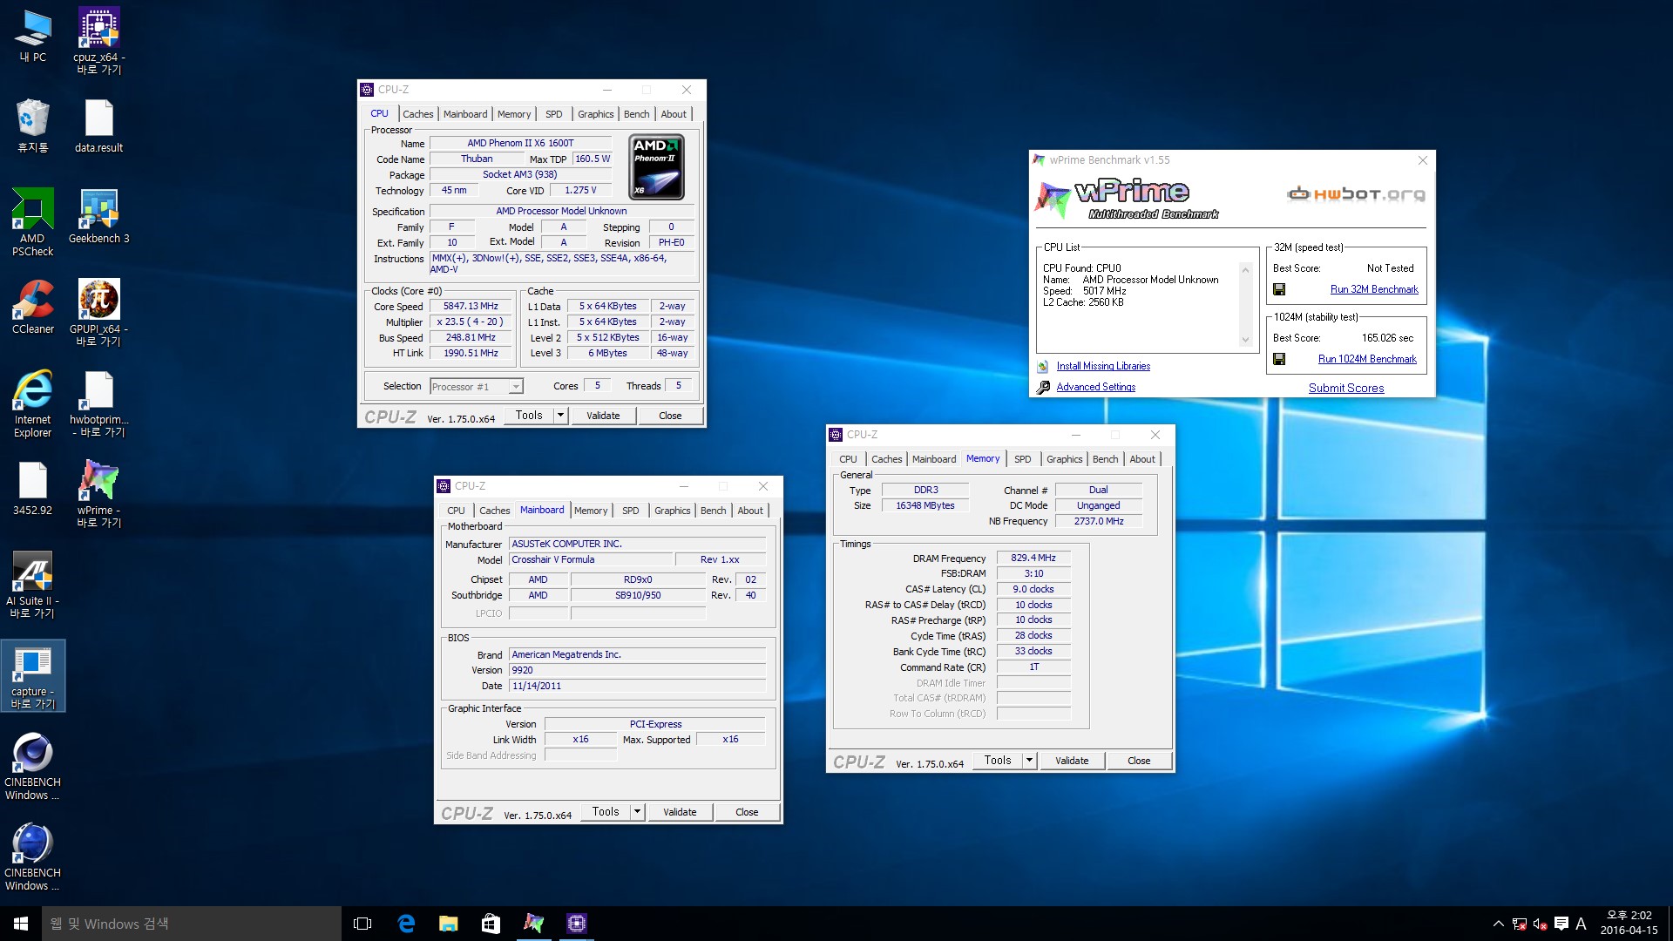The height and width of the screenshot is (941, 1673).
Task: Click the NB Frequency value 2737.0 MHz
Action: click(1099, 521)
